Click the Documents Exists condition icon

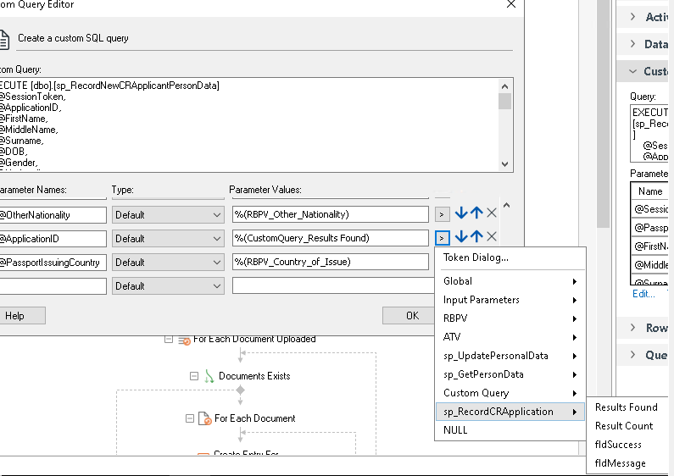[x=209, y=376]
